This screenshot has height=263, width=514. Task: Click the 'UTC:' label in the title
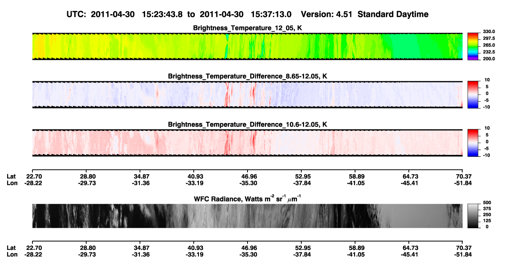tap(77, 14)
